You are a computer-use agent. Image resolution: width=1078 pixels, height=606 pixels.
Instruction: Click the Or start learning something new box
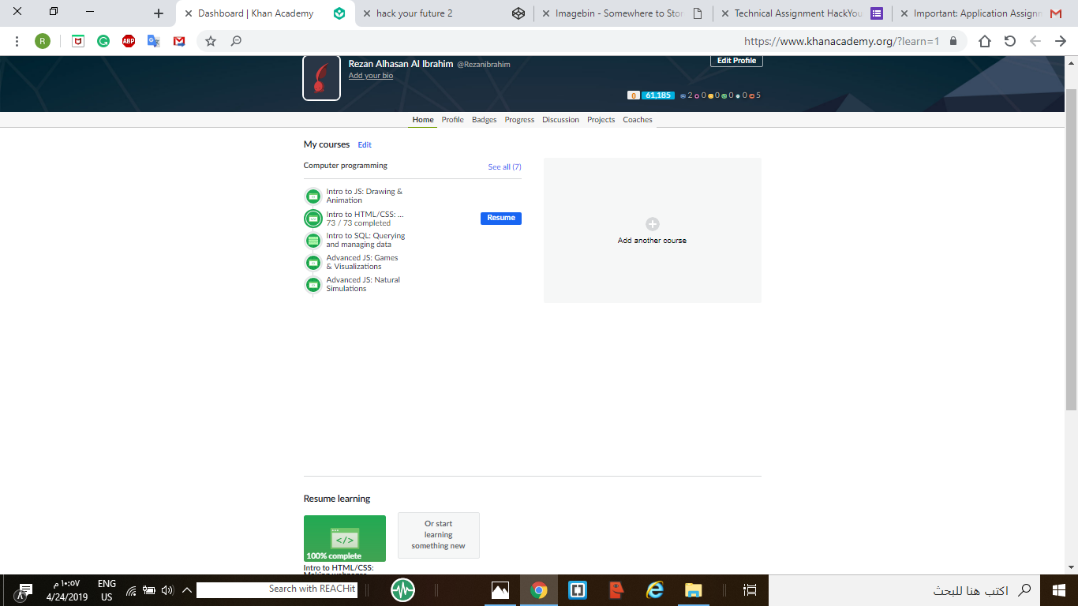coord(439,535)
